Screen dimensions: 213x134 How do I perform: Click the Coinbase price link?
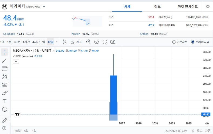[x=18, y=34]
